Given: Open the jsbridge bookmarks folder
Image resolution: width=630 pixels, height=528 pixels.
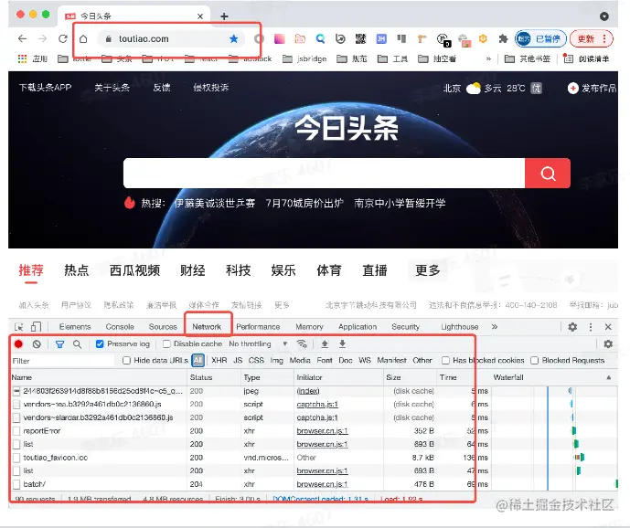Looking at the screenshot, I should [x=304, y=59].
